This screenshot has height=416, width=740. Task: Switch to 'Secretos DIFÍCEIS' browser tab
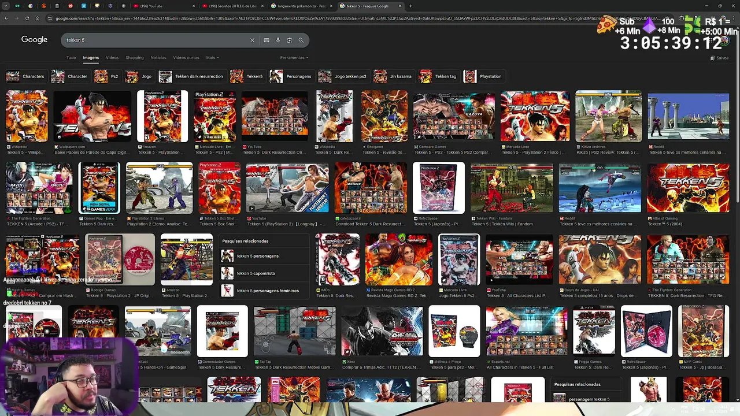tap(232, 6)
